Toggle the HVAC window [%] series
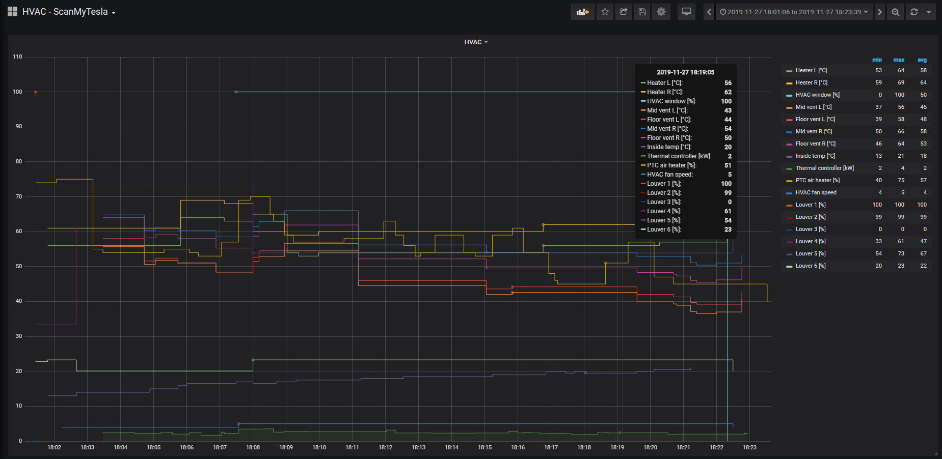 (x=818, y=95)
